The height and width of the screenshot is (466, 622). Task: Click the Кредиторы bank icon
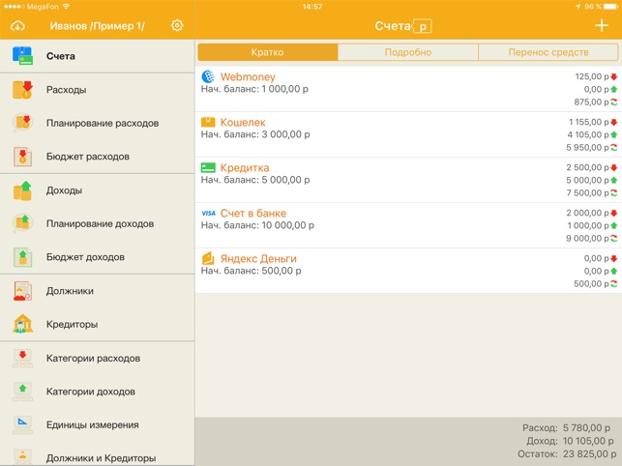[x=22, y=324]
